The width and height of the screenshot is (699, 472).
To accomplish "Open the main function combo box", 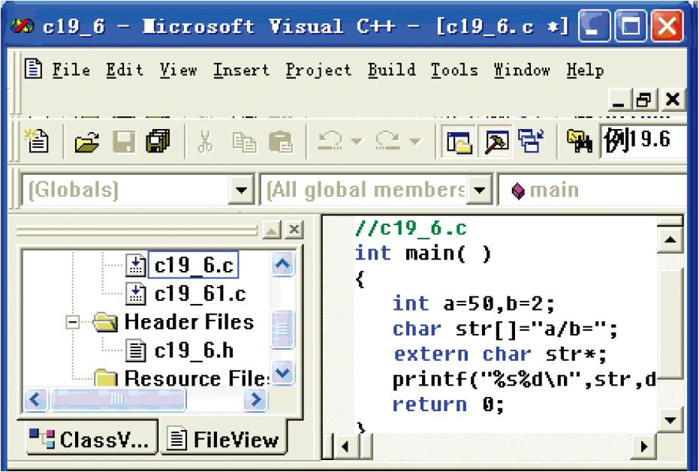I will point(592,191).
